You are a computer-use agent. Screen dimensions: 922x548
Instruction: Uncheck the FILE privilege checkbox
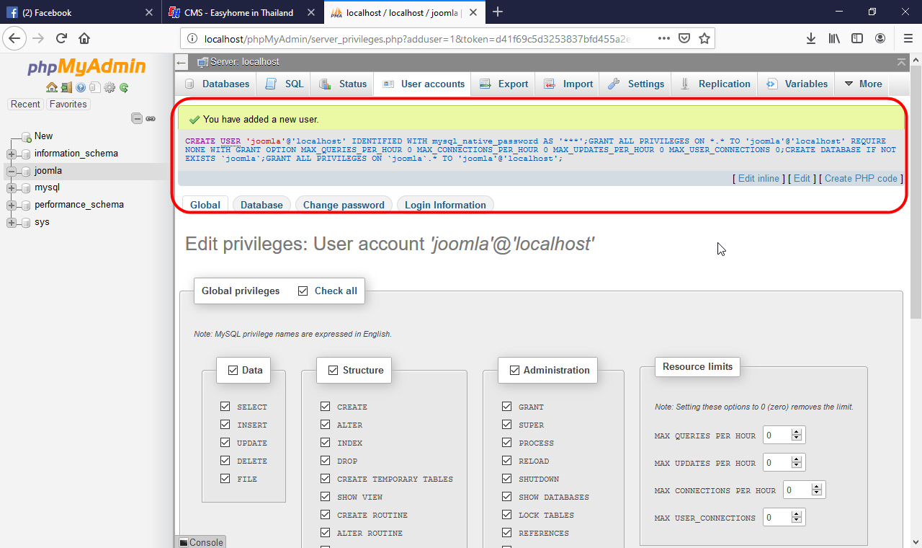pyautogui.click(x=225, y=478)
